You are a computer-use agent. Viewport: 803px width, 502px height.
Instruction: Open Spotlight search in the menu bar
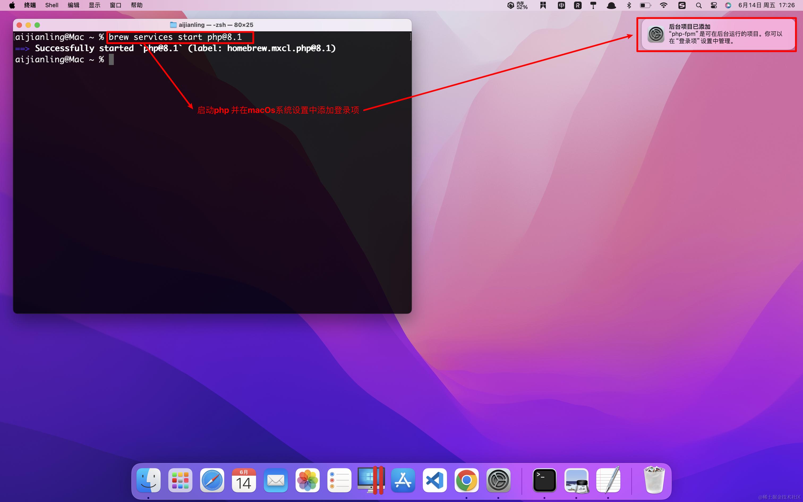click(x=698, y=5)
